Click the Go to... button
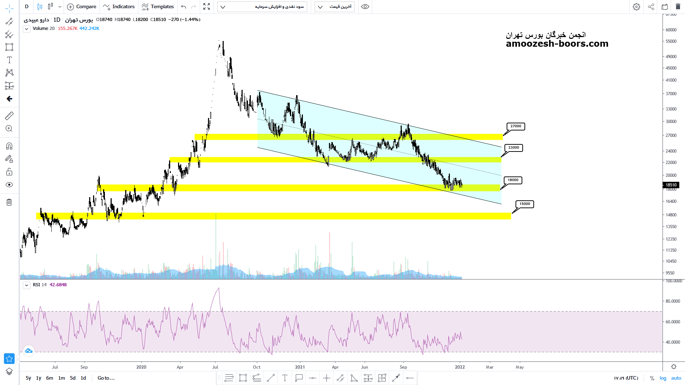685x385 pixels. coord(106,378)
